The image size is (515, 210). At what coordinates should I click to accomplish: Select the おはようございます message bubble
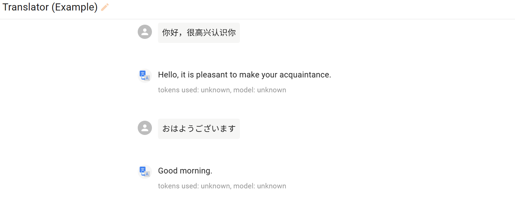pyautogui.click(x=199, y=129)
